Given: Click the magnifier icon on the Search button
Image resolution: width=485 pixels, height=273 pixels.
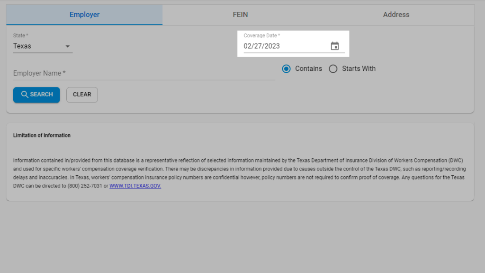Looking at the screenshot, I should [x=25, y=94].
